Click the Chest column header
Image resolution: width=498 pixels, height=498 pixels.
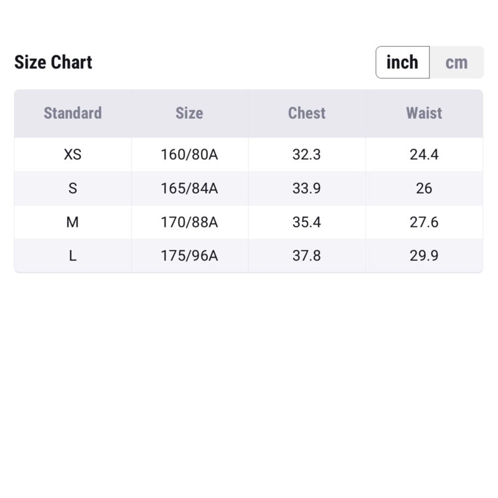(x=307, y=114)
